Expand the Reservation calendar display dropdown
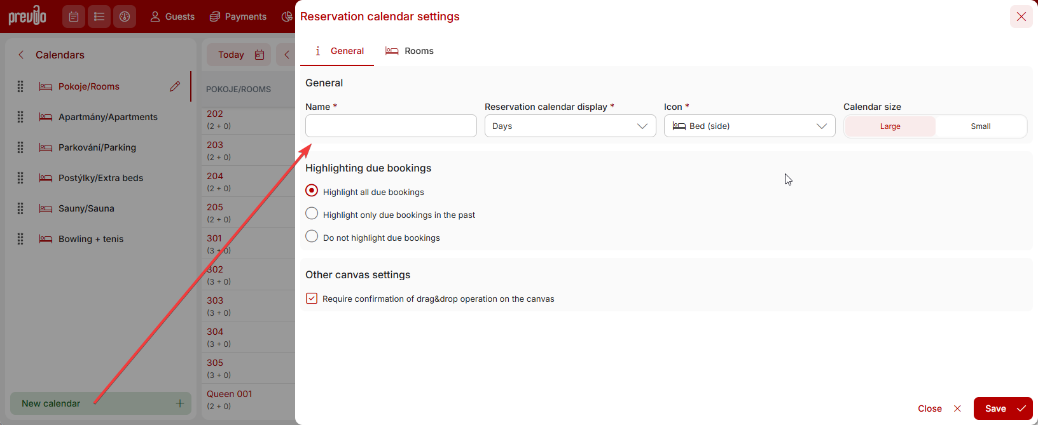 570,126
